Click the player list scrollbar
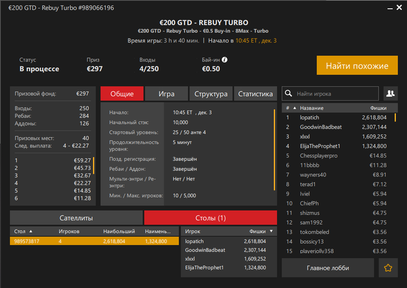 point(395,118)
